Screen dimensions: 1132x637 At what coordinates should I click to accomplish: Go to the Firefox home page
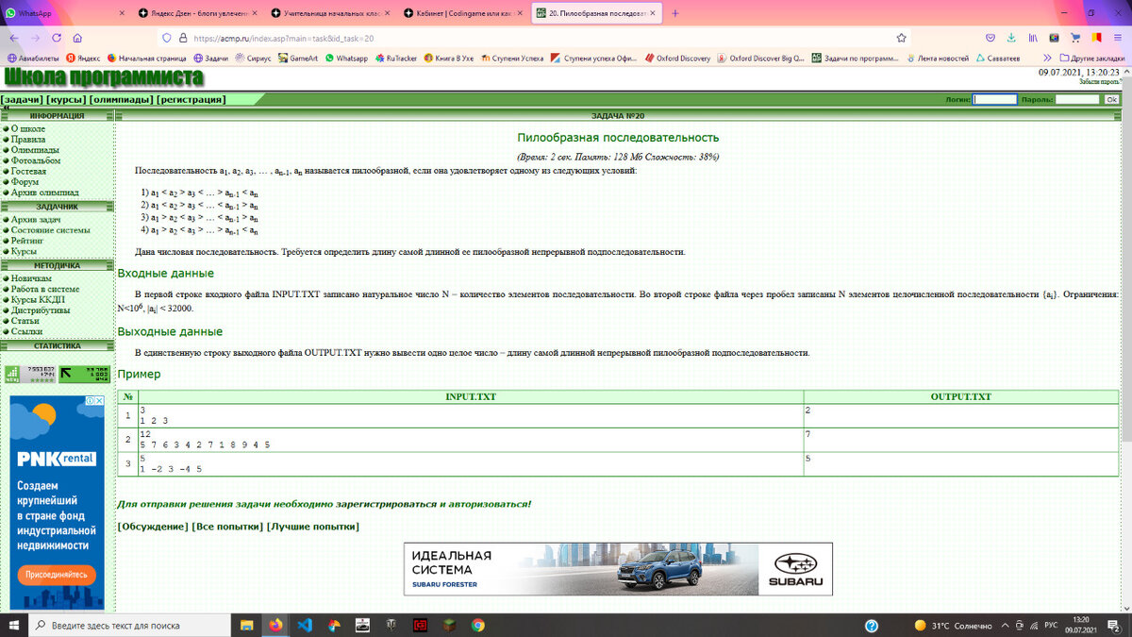(77, 38)
